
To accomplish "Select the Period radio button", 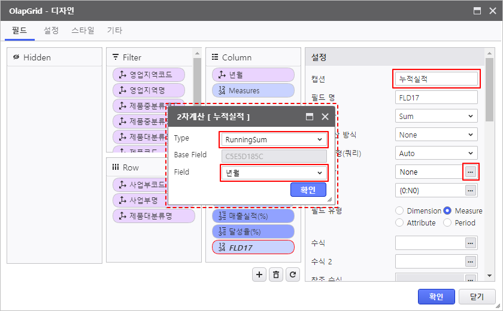I will coord(447,222).
